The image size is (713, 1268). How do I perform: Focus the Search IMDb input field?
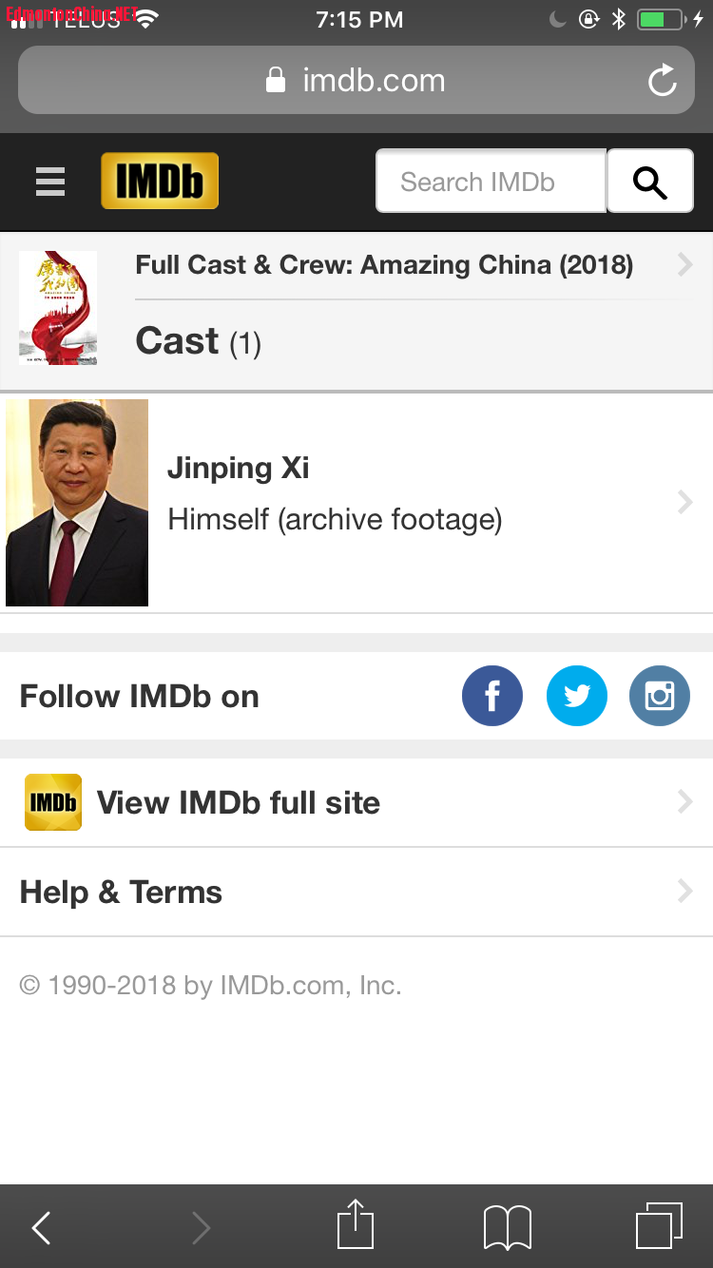(x=491, y=181)
